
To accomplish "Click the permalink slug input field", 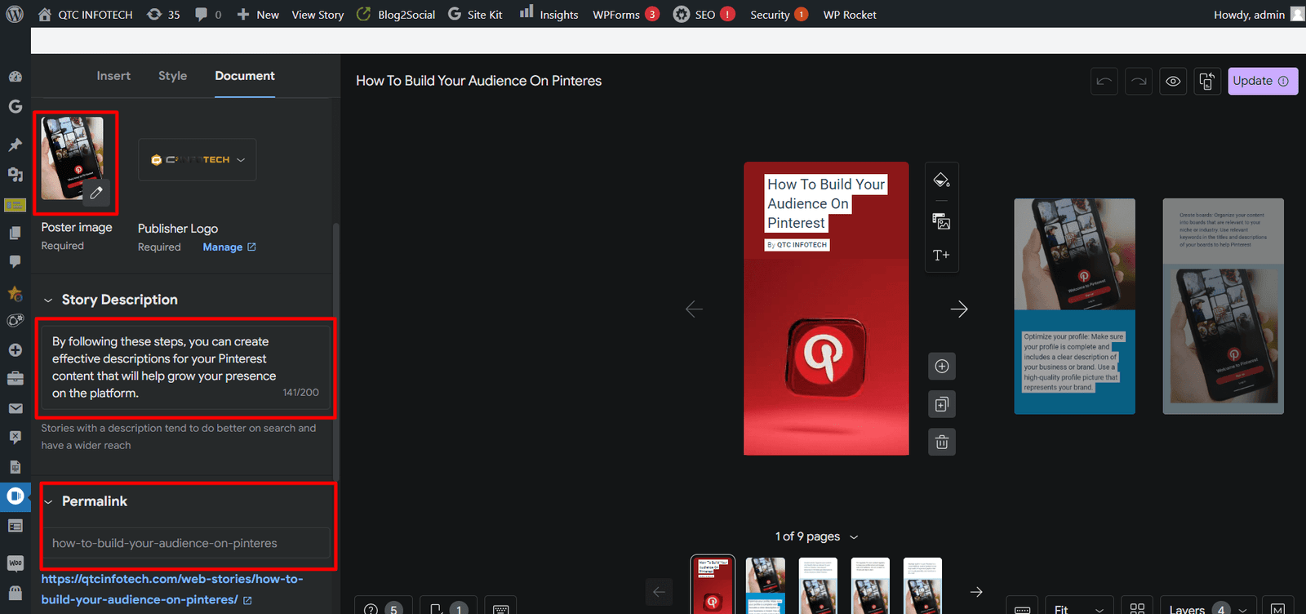I will pos(186,543).
